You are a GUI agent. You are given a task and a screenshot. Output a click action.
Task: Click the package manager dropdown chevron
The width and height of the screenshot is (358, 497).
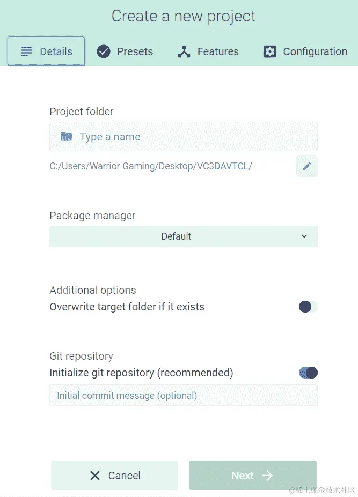pyautogui.click(x=304, y=236)
